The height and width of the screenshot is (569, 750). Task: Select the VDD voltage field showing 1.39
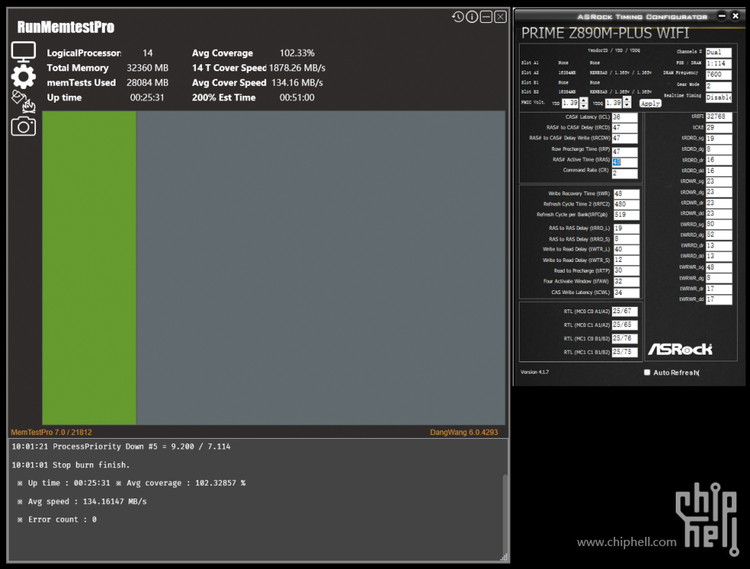pyautogui.click(x=570, y=103)
